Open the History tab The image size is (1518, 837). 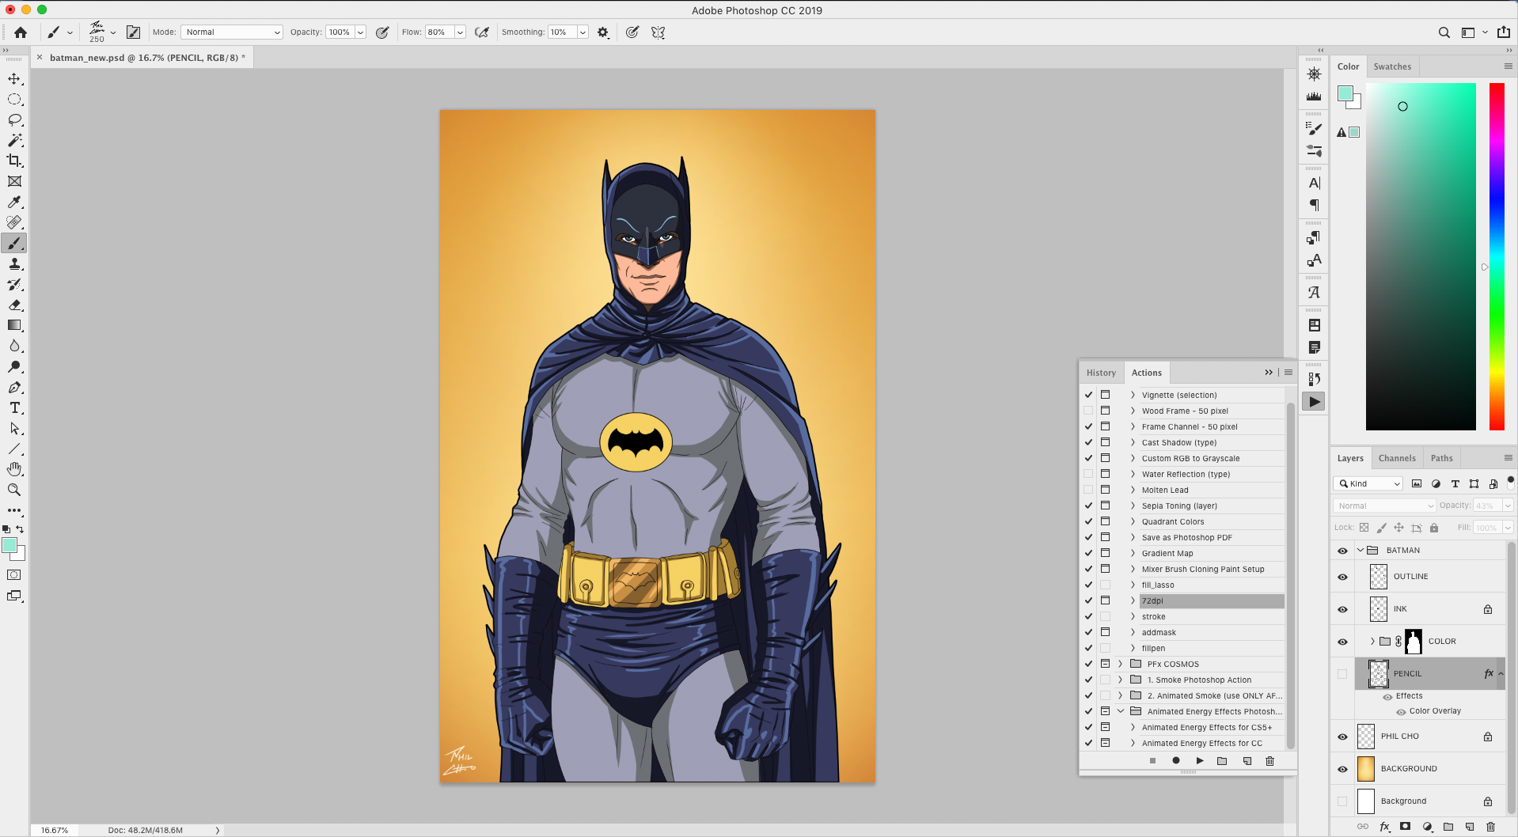(x=1100, y=373)
